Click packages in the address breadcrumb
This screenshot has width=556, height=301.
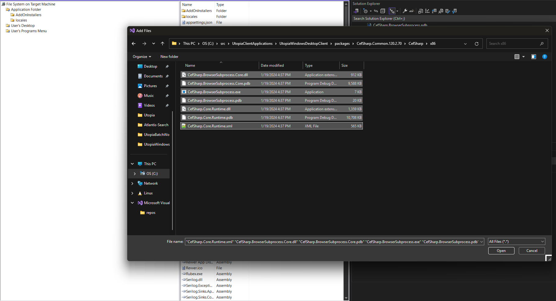(x=342, y=44)
